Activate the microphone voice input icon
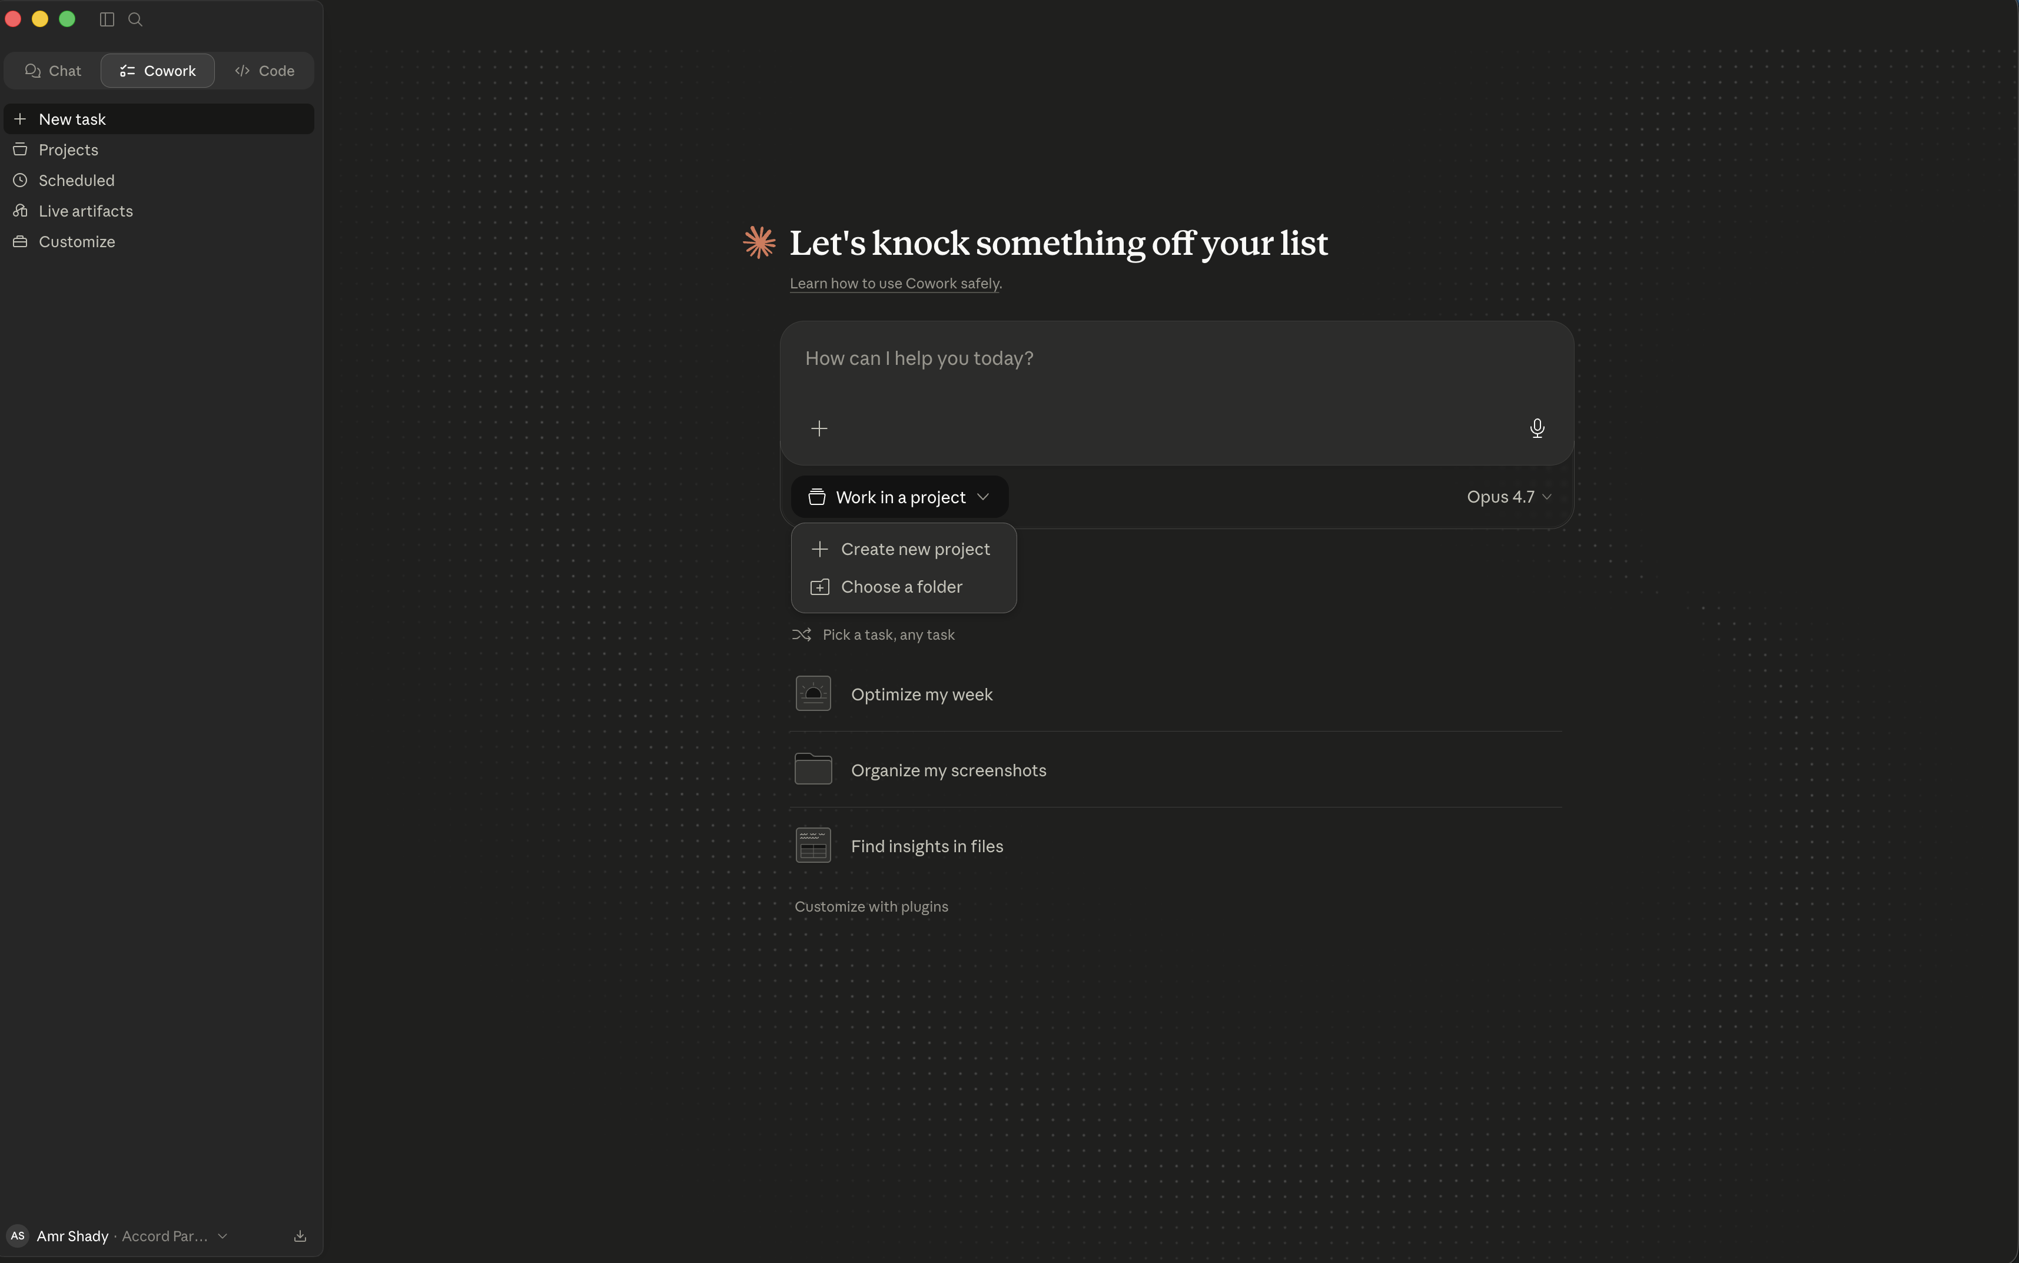 click(x=1537, y=428)
